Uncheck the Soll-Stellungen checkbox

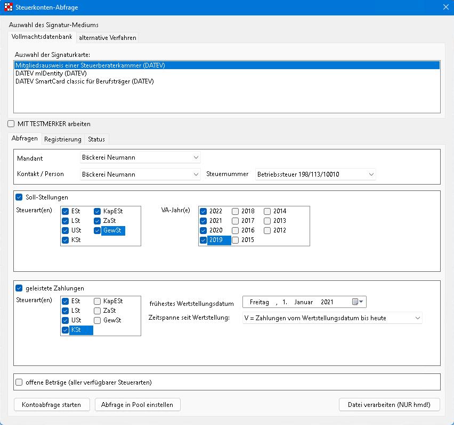[20, 197]
